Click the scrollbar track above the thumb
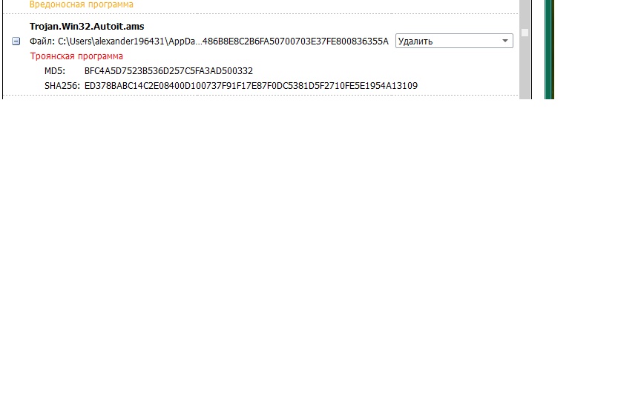This screenshot has height=400, width=641. point(525,13)
